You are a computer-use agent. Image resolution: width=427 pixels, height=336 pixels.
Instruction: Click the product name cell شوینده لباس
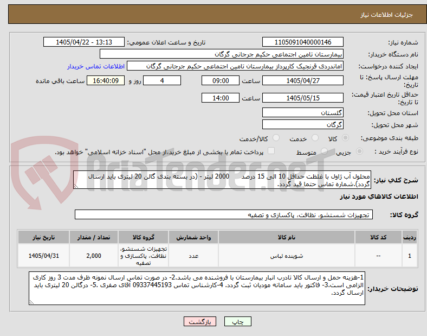[x=287, y=256]
